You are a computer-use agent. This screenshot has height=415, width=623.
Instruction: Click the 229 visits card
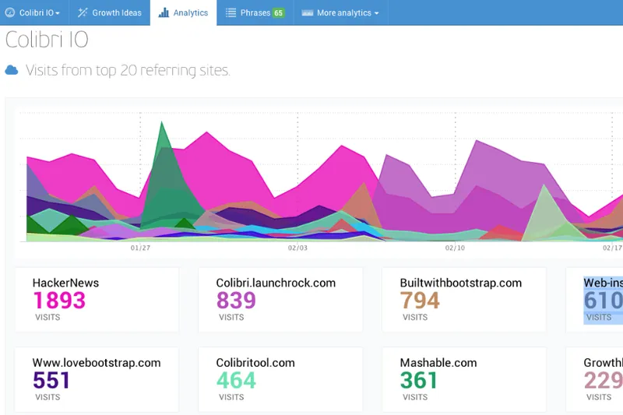(595, 379)
